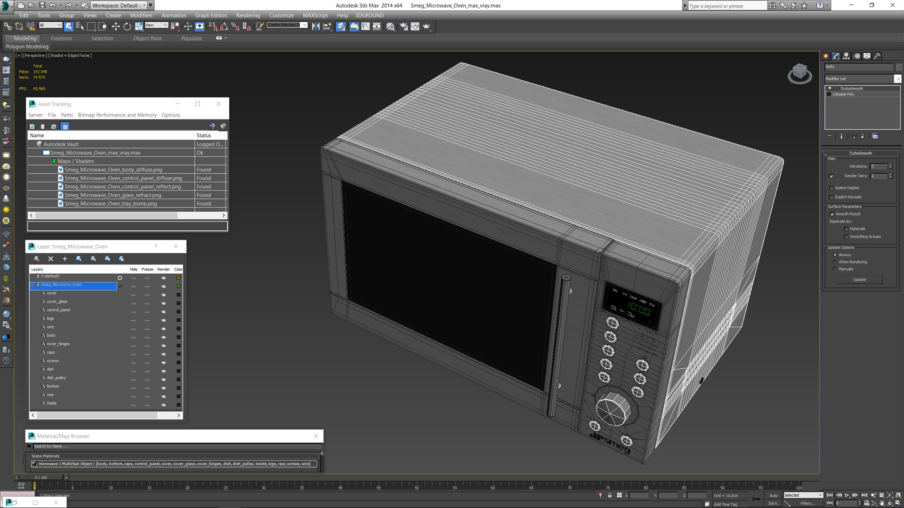Click the Mirror tool icon
Image resolution: width=904 pixels, height=508 pixels.
tap(315, 26)
